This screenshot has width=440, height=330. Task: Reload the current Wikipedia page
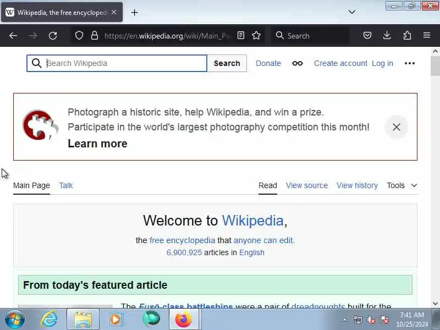(53, 36)
